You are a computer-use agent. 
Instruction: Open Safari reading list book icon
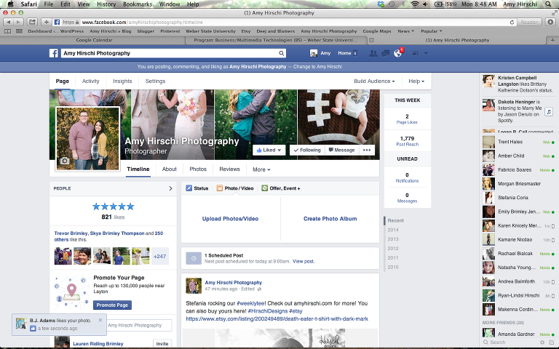pyautogui.click(x=7, y=31)
